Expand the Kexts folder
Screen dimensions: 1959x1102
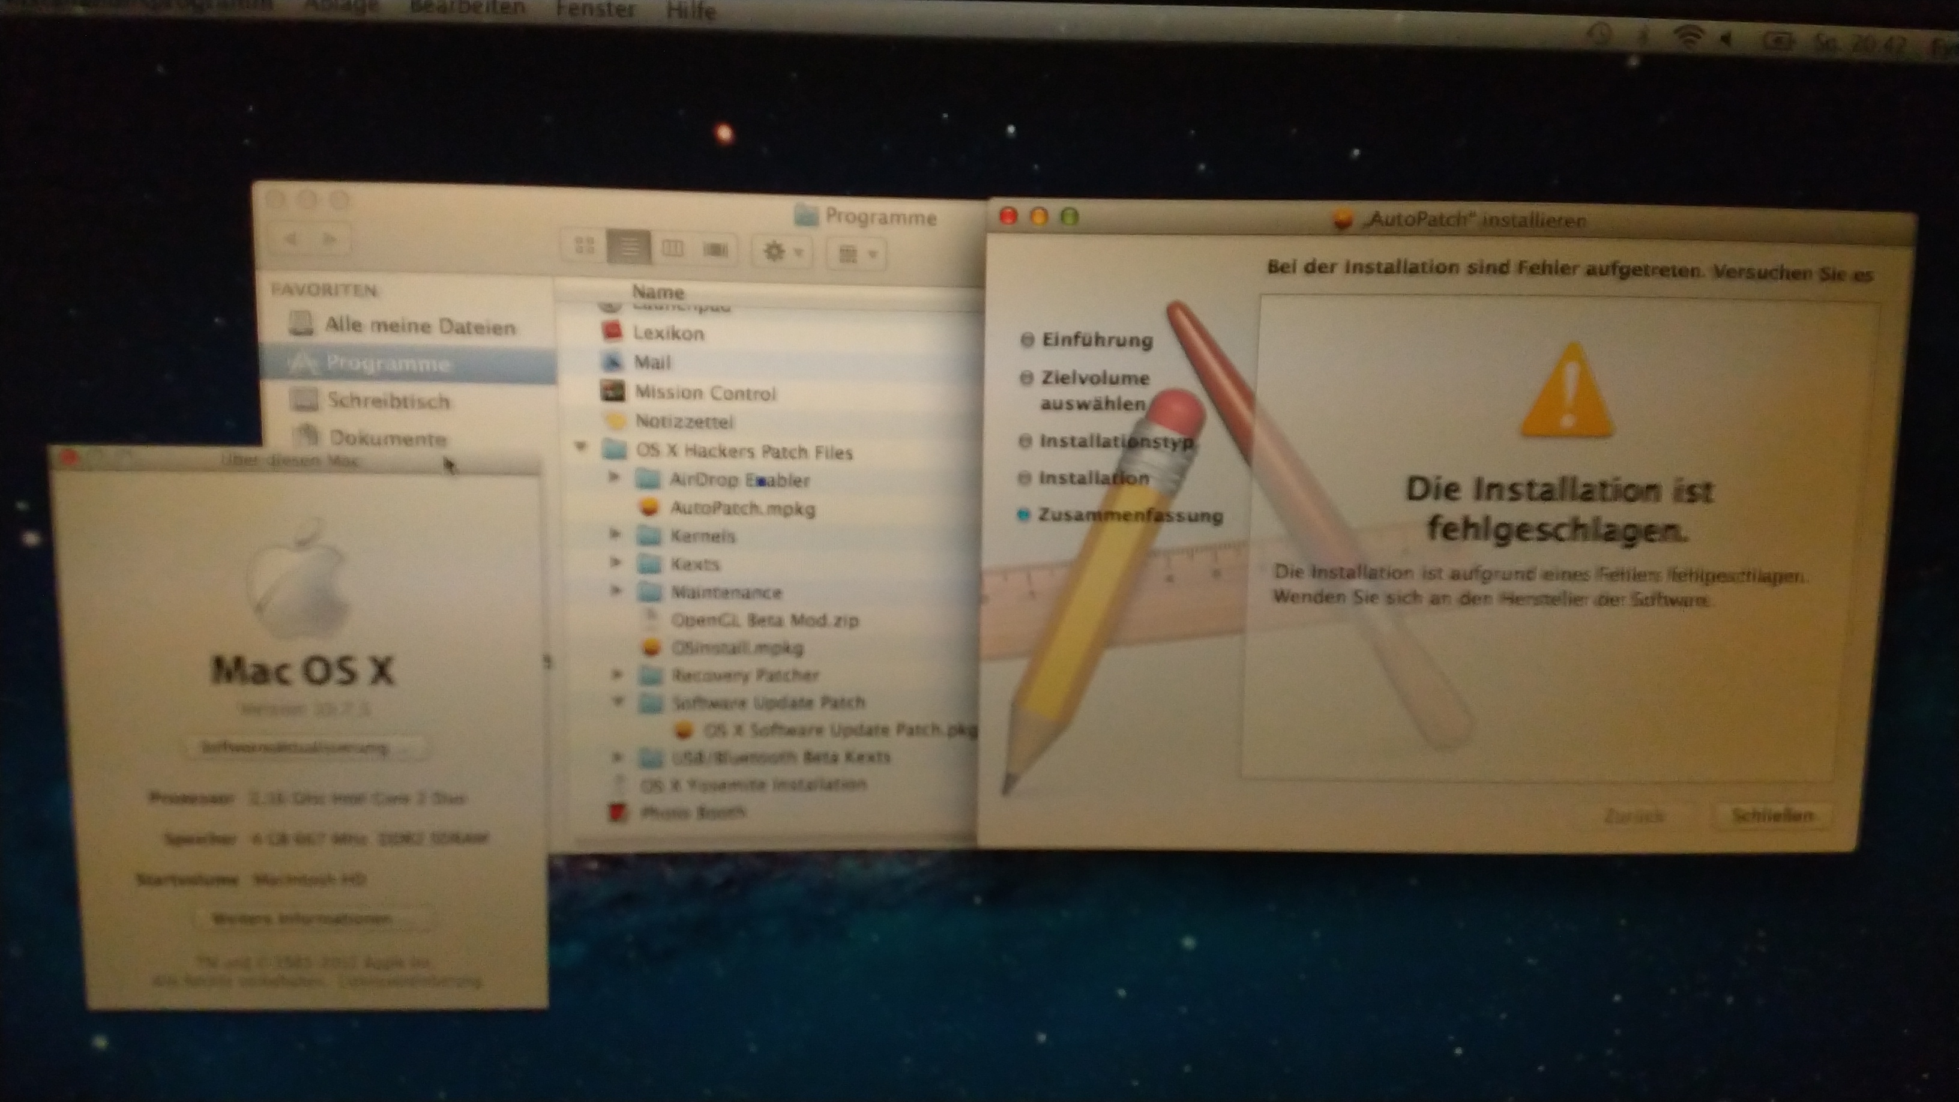(615, 562)
